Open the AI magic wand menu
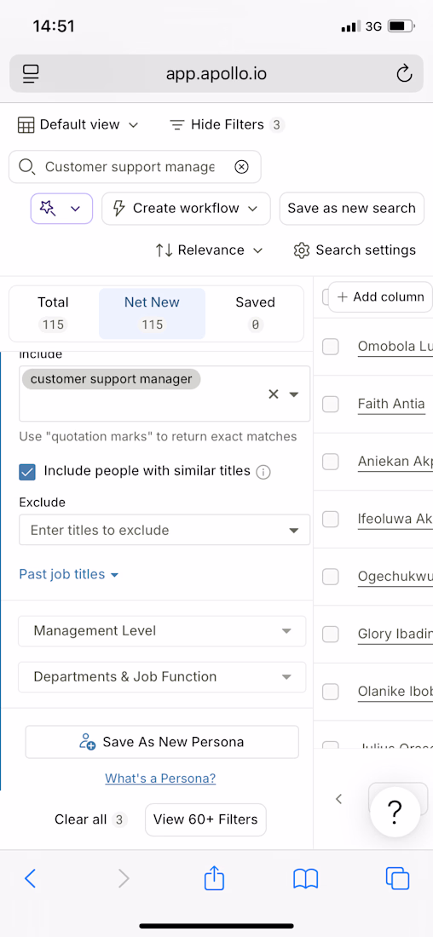Viewport: 433px width, 937px height. [x=61, y=209]
